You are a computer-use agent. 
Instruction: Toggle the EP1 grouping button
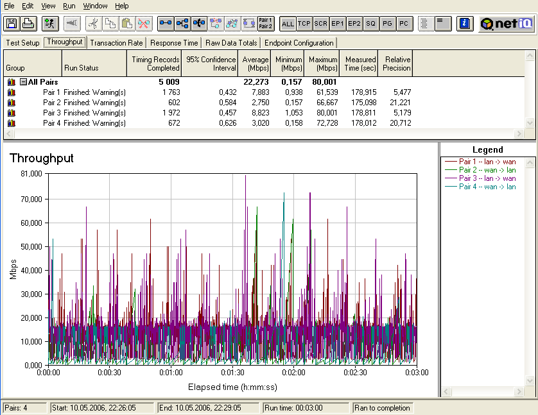click(x=338, y=24)
